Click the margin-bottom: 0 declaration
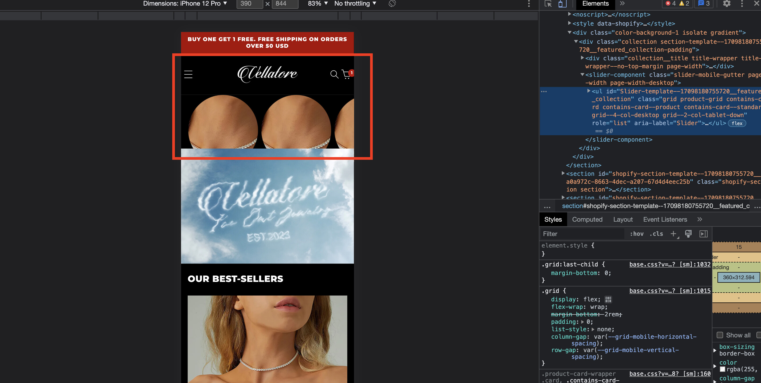 click(x=581, y=273)
